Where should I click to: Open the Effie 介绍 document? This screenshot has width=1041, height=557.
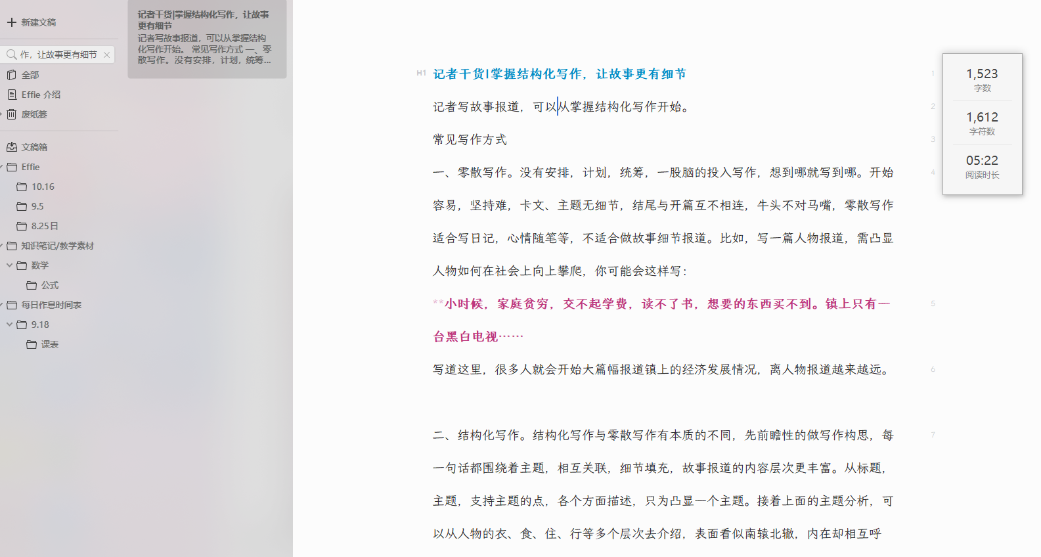(x=40, y=95)
